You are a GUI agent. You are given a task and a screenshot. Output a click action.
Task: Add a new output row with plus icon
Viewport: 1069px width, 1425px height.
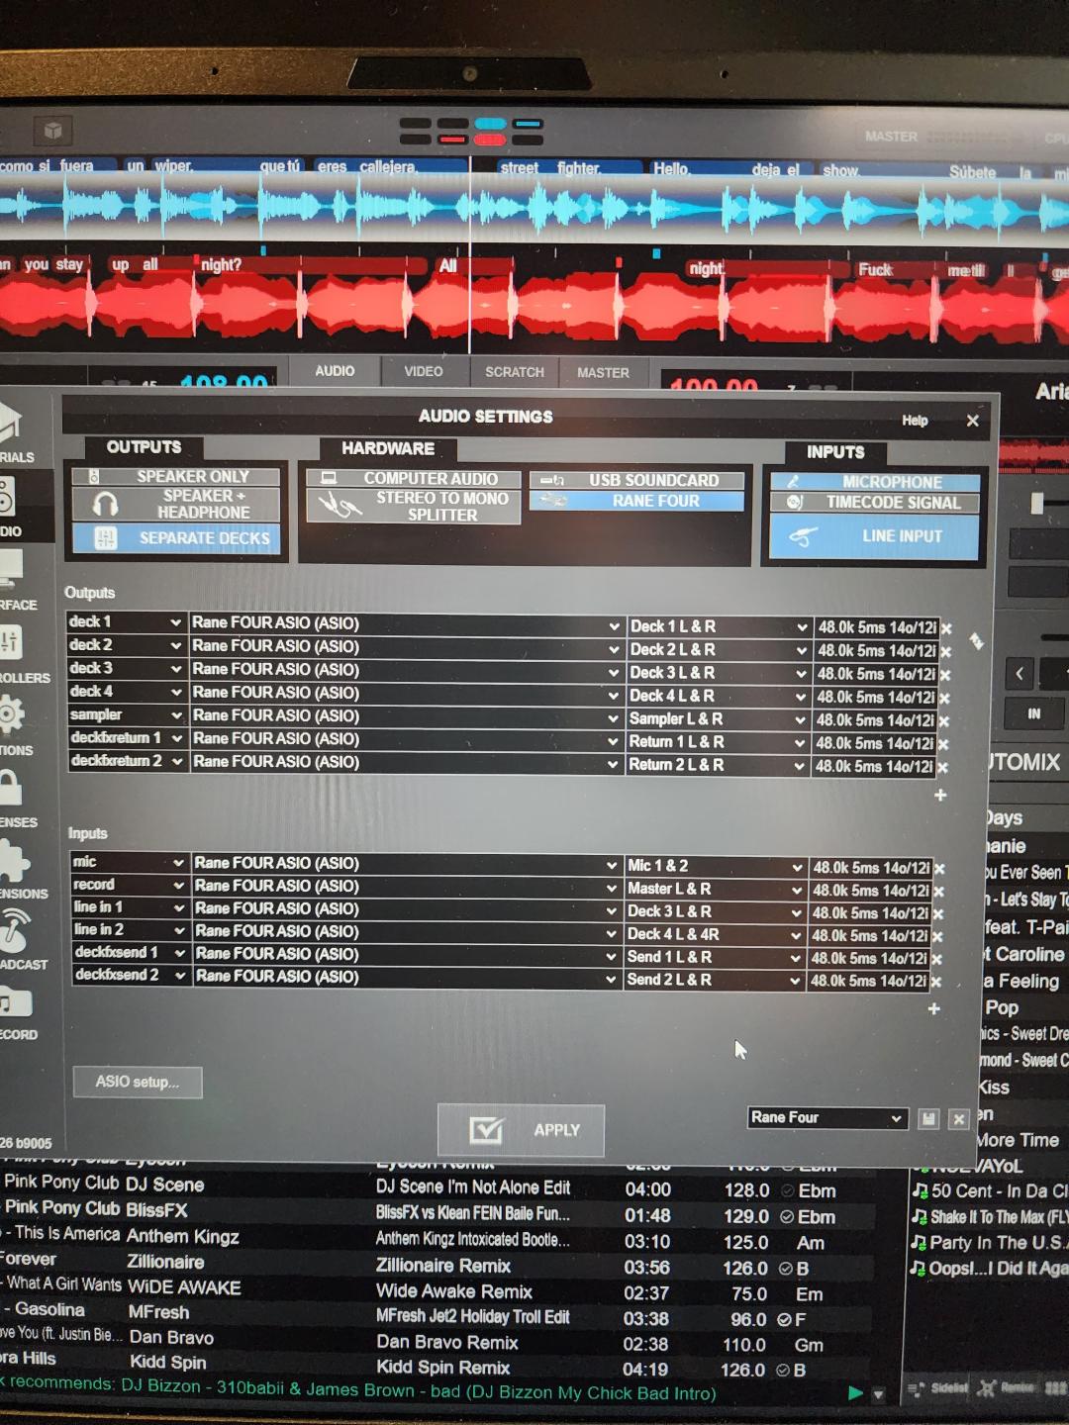[940, 795]
